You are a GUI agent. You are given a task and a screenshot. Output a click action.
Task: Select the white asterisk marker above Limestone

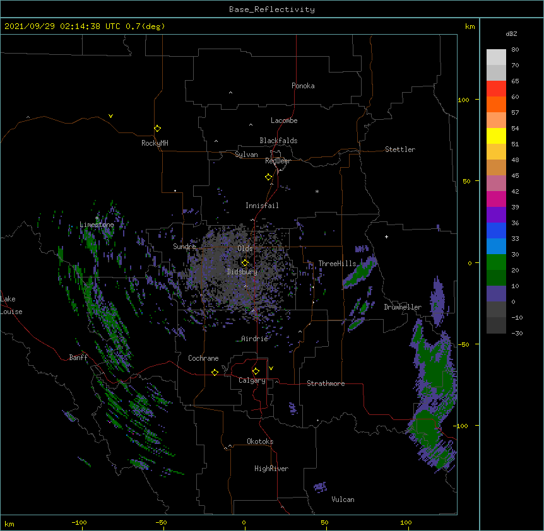pyautogui.click(x=97, y=218)
